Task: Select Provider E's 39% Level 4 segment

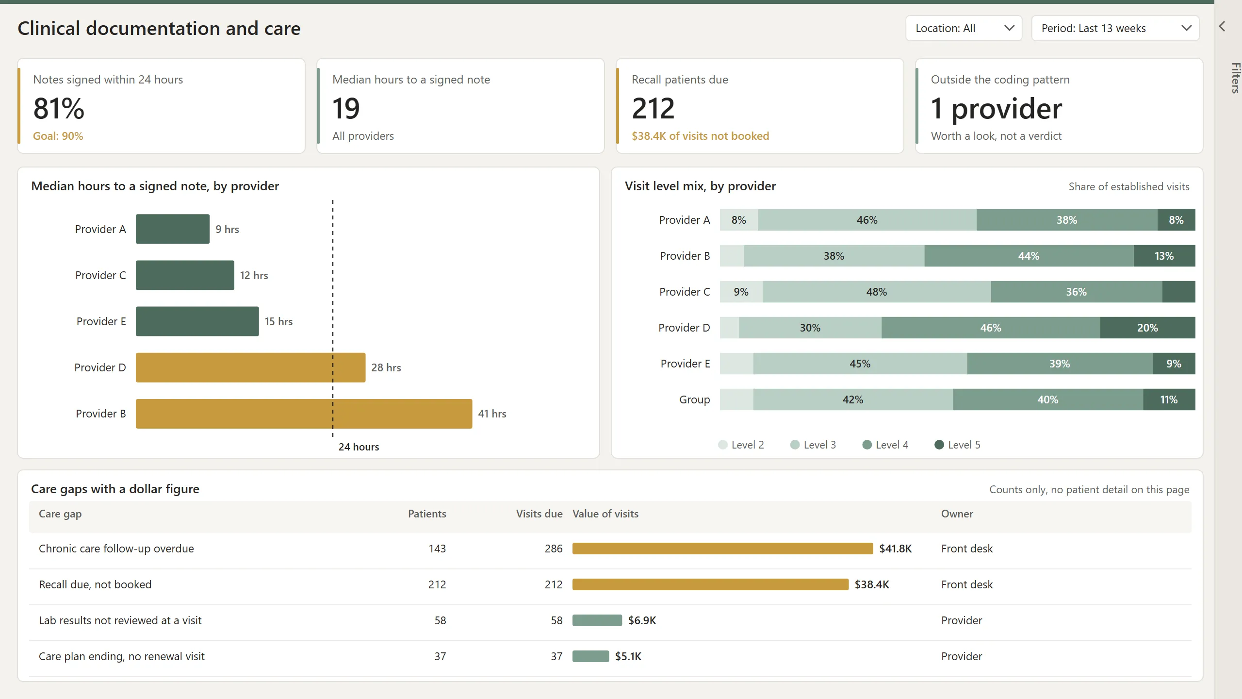Action: [x=1060, y=364]
